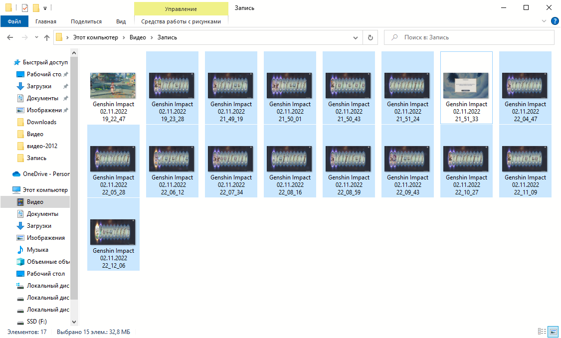Screen dimensions: 561x338
Task: Focus the Поиск в: Запись search box
Action: [x=469, y=37]
